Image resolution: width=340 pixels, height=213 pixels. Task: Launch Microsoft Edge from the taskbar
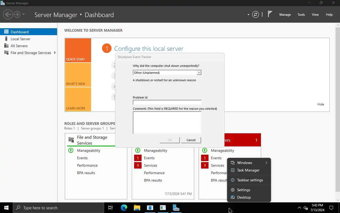pyautogui.click(x=124, y=208)
